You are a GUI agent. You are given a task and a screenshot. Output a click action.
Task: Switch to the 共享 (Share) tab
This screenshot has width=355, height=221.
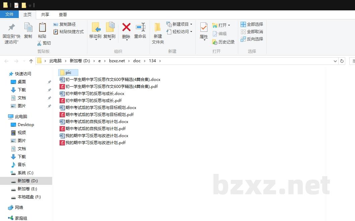click(x=45, y=15)
